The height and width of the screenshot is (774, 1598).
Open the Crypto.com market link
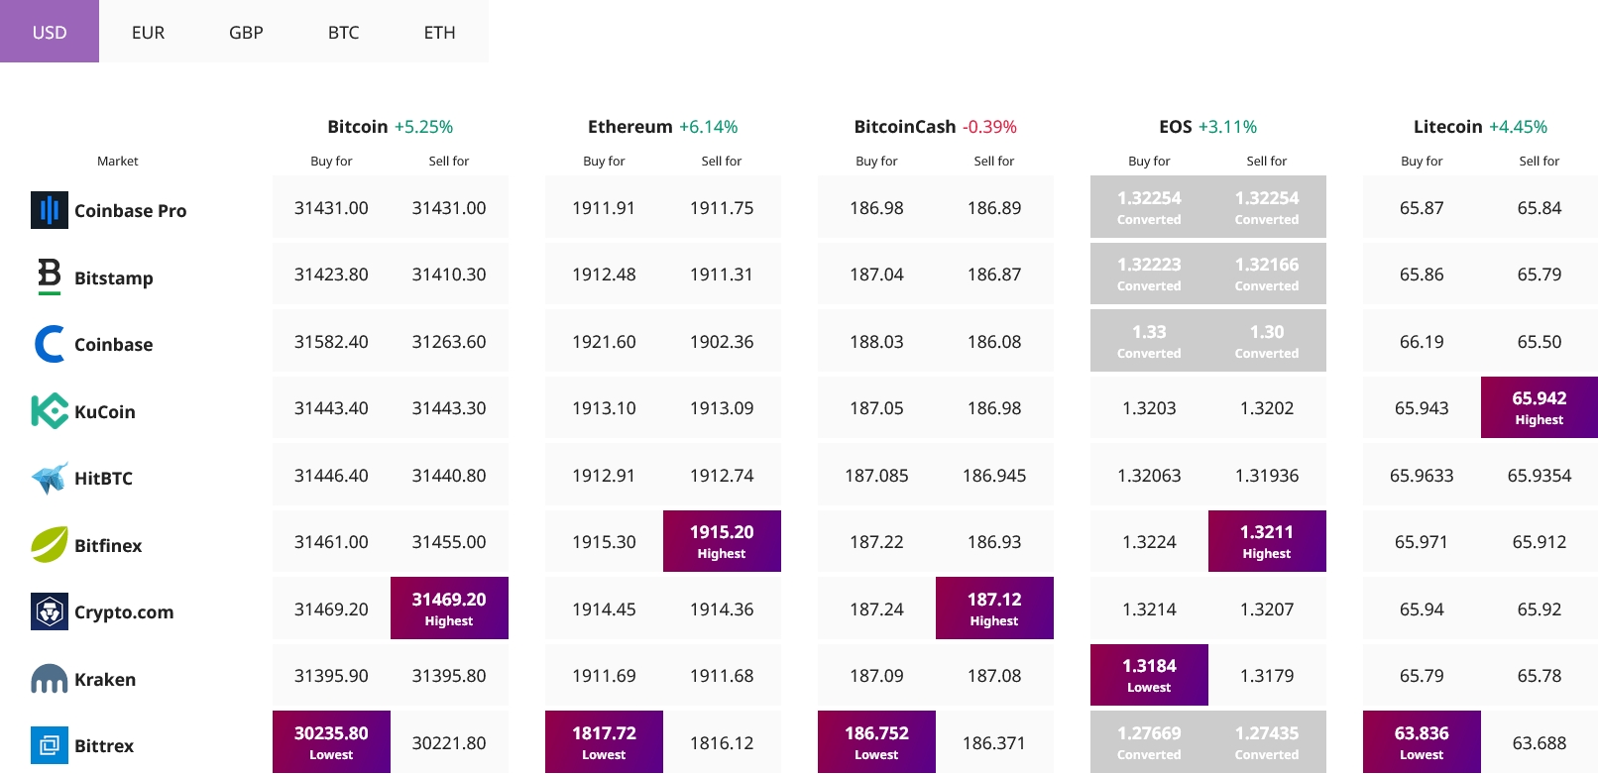pos(124,612)
